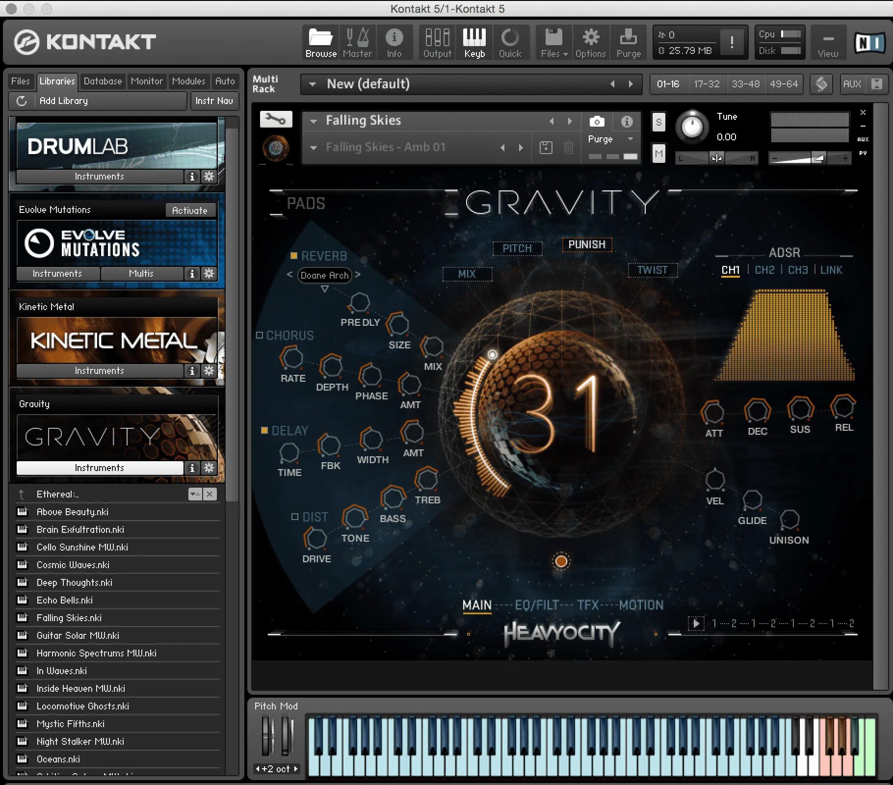Solo the Falling Skies instrument
This screenshot has width=893, height=785.
[659, 122]
